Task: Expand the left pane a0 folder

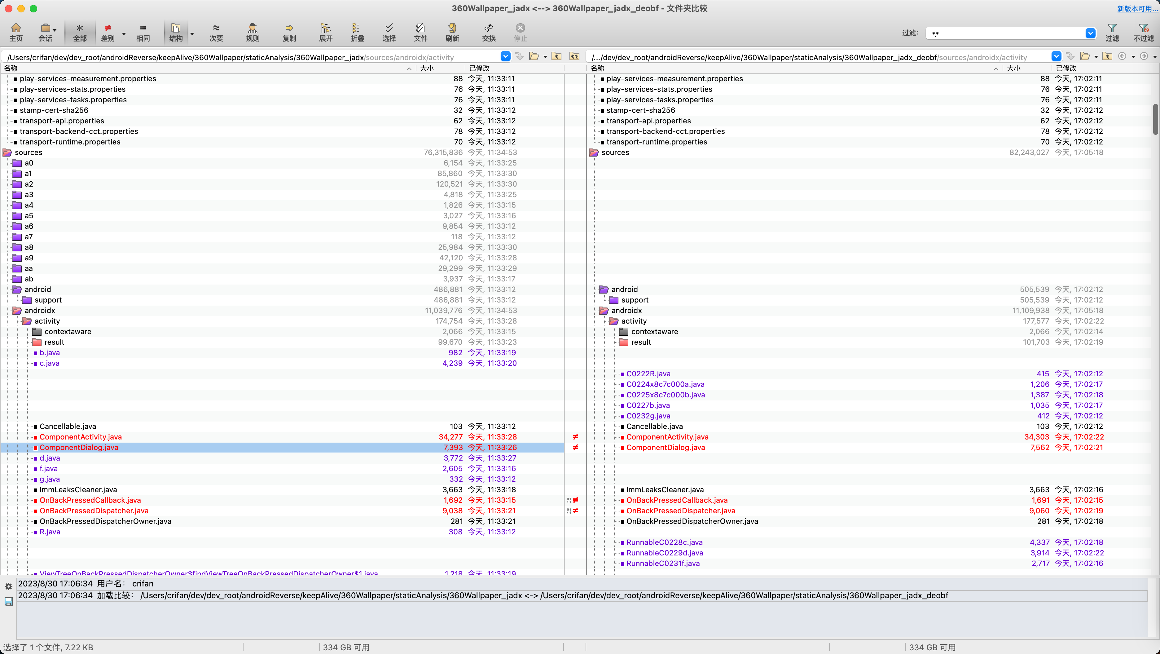Action: 17,163
